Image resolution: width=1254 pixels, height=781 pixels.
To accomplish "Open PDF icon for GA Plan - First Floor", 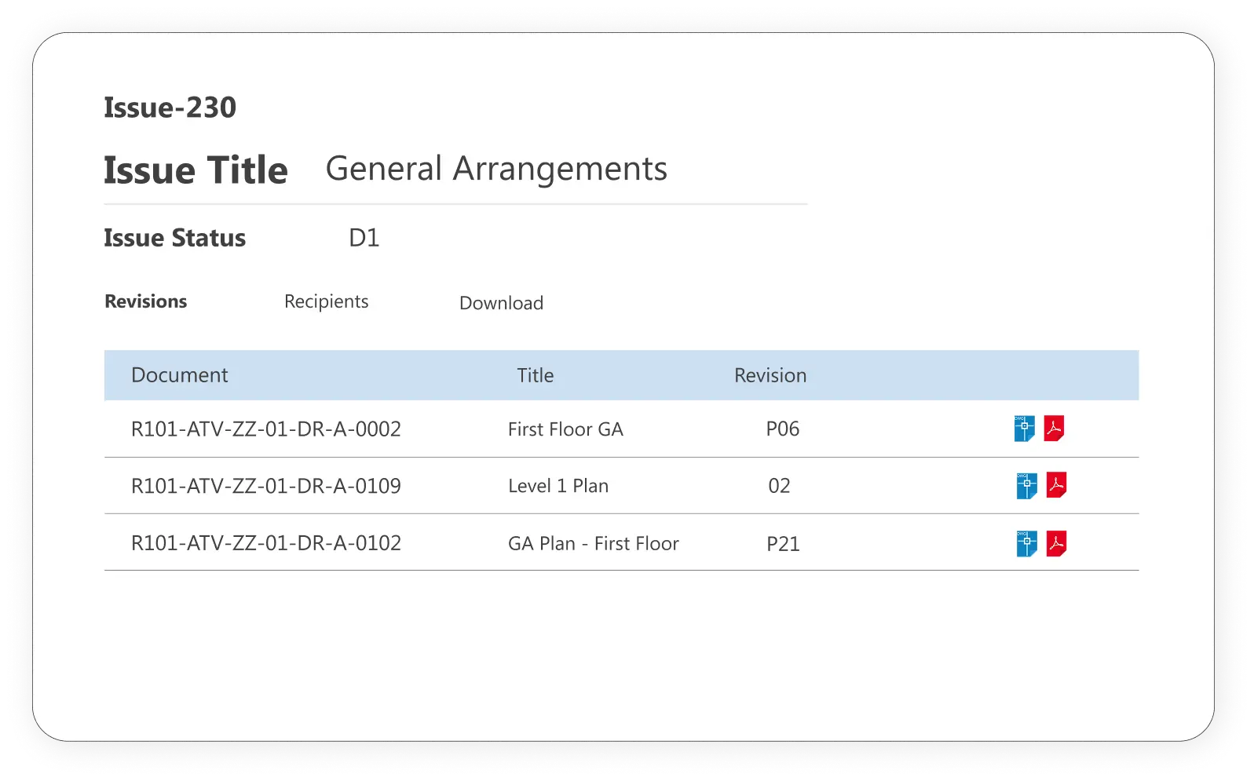I will [x=1056, y=543].
